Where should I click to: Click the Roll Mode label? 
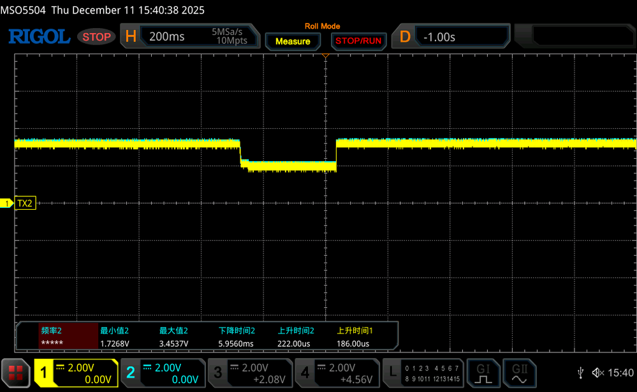click(x=322, y=26)
